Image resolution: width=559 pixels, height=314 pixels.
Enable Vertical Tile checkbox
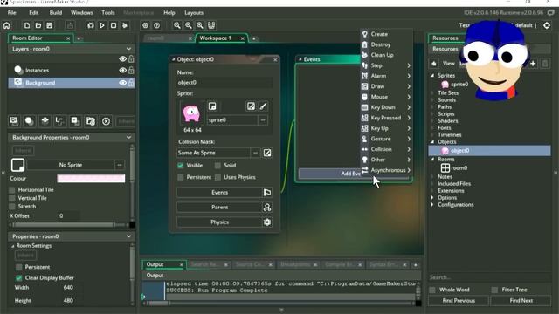click(x=12, y=198)
